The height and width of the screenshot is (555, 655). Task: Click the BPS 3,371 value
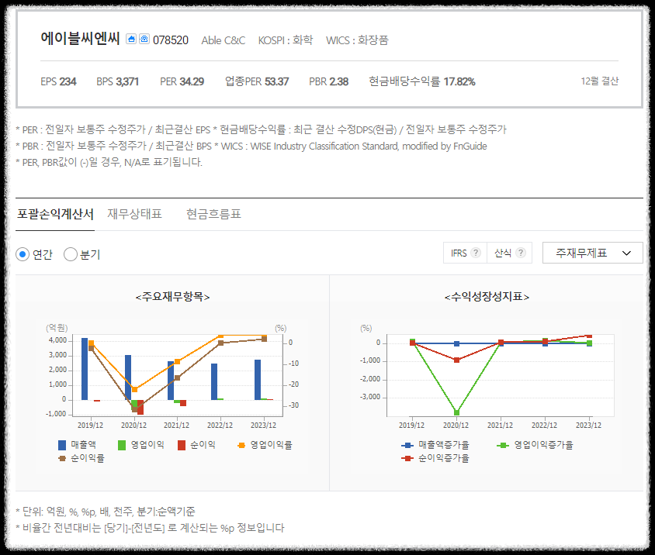117,81
